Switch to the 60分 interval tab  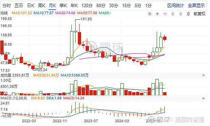[x=101, y=5]
